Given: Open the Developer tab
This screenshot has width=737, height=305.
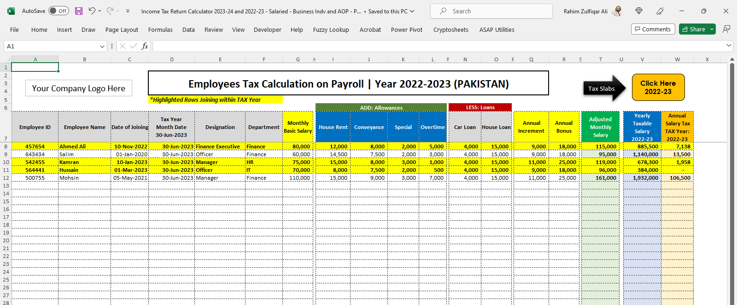Looking at the screenshot, I should tap(268, 29).
